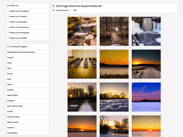
Task: Open the dark orange horizon sunset thumbnail
Action: (82, 126)
